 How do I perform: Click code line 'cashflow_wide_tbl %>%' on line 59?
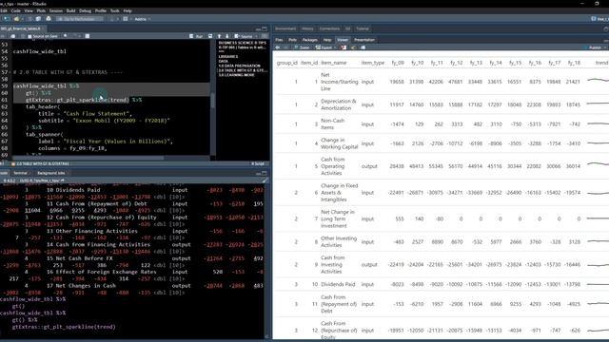pos(46,86)
